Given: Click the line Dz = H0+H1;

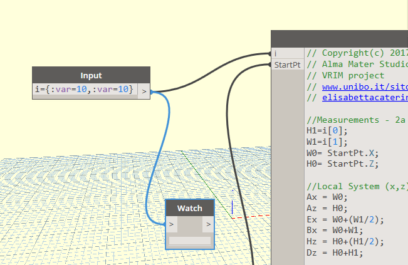Looking at the screenshot, I should [x=335, y=252].
